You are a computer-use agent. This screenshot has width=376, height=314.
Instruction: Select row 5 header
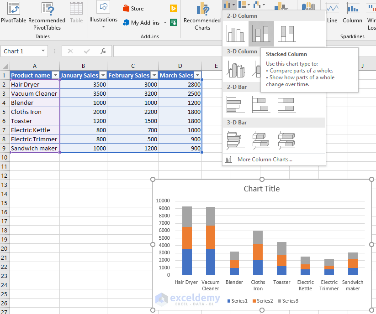point(4,112)
